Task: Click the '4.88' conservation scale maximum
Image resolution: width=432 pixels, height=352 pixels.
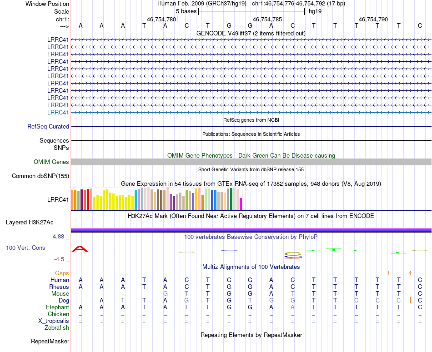Action: [x=58, y=237]
